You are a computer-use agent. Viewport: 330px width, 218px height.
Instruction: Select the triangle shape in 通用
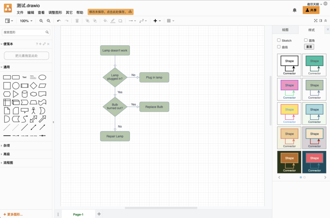[x=16, y=94]
